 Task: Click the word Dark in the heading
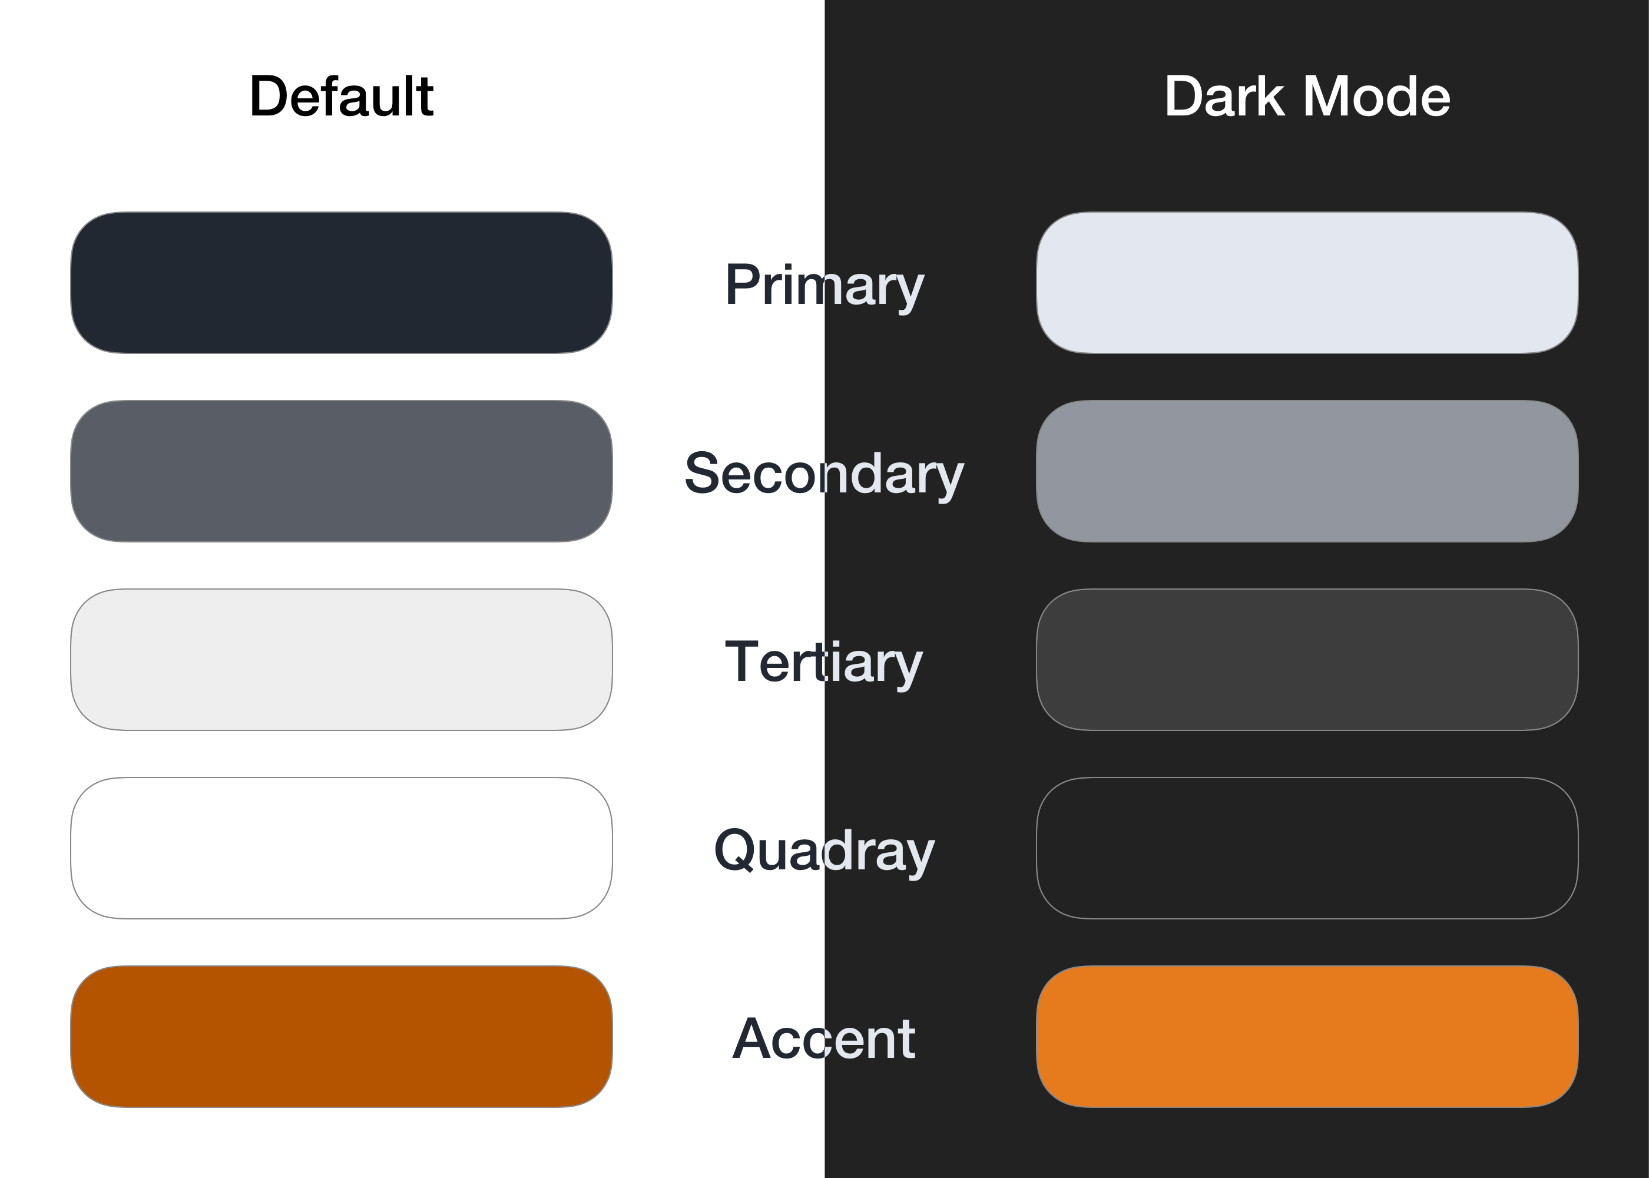tap(1224, 97)
